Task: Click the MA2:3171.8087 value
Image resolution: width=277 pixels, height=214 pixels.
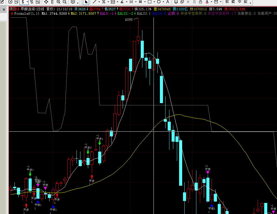Action: pos(83,13)
